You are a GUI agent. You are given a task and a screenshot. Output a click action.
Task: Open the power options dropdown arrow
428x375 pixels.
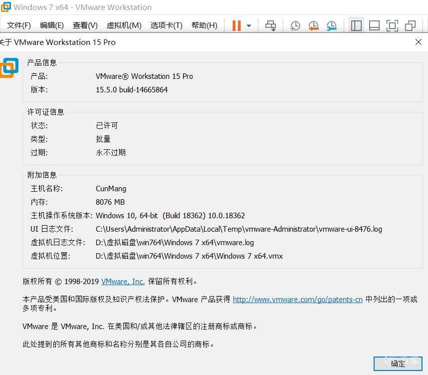coord(248,26)
